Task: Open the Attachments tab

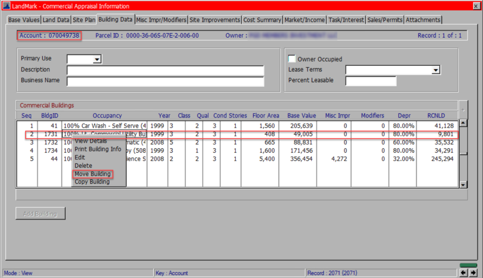Action: point(423,20)
